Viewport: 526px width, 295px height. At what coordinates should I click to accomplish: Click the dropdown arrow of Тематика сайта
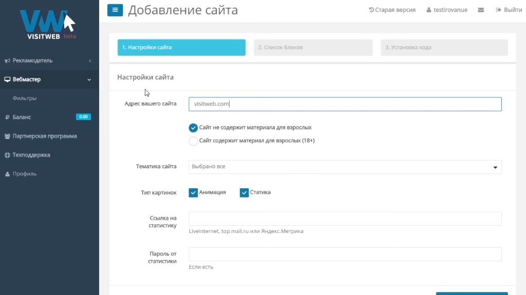[495, 167]
